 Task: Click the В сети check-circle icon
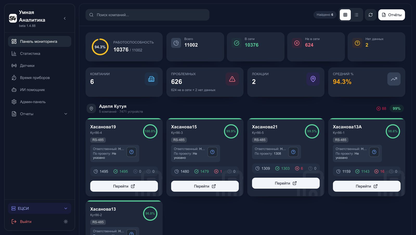[237, 43]
